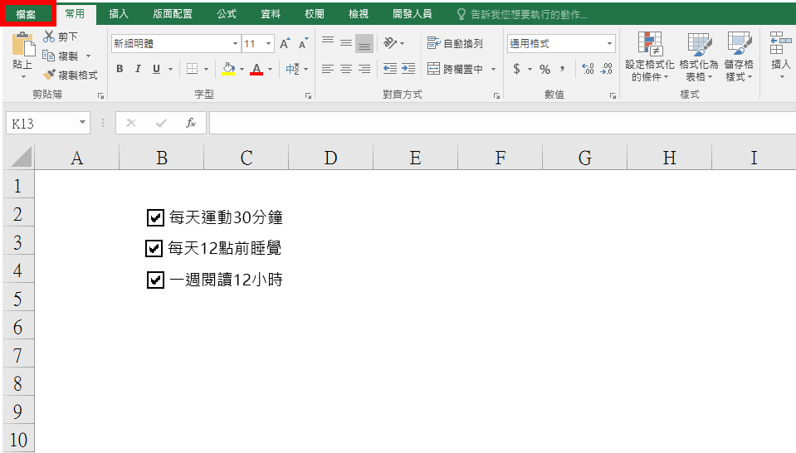Switch to the 公式 (Formulas) tab

[226, 14]
